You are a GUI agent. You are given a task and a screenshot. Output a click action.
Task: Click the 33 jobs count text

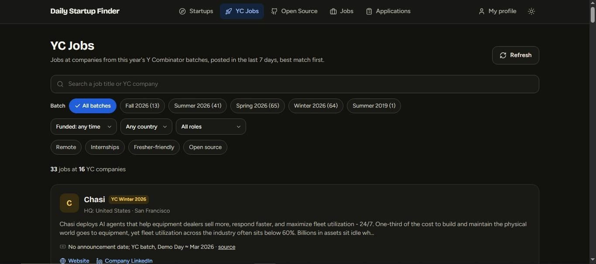pyautogui.click(x=88, y=169)
